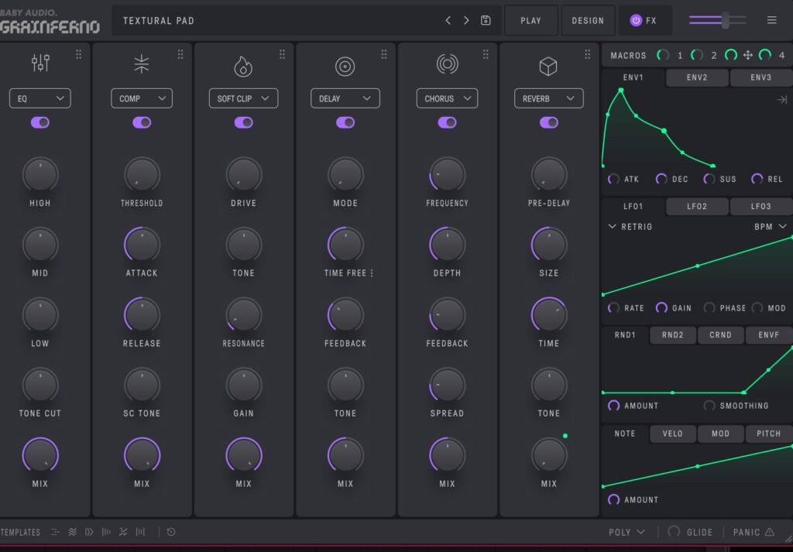Select the LFO3 tab
The width and height of the screenshot is (793, 552).
[x=760, y=207]
